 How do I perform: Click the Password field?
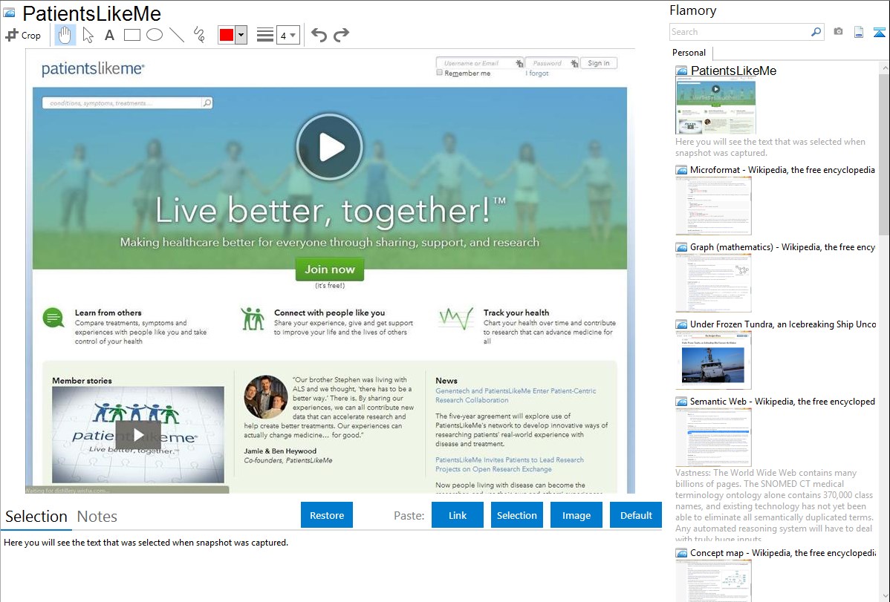coord(552,63)
